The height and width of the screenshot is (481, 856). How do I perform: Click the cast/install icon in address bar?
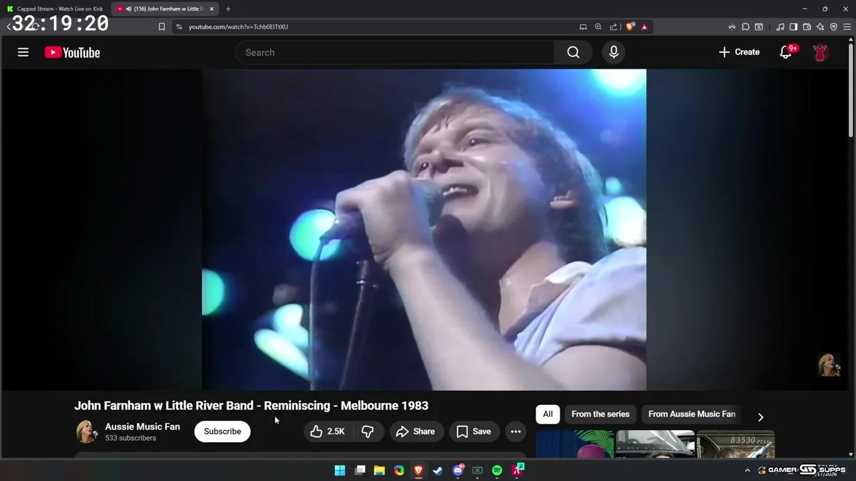click(x=583, y=27)
